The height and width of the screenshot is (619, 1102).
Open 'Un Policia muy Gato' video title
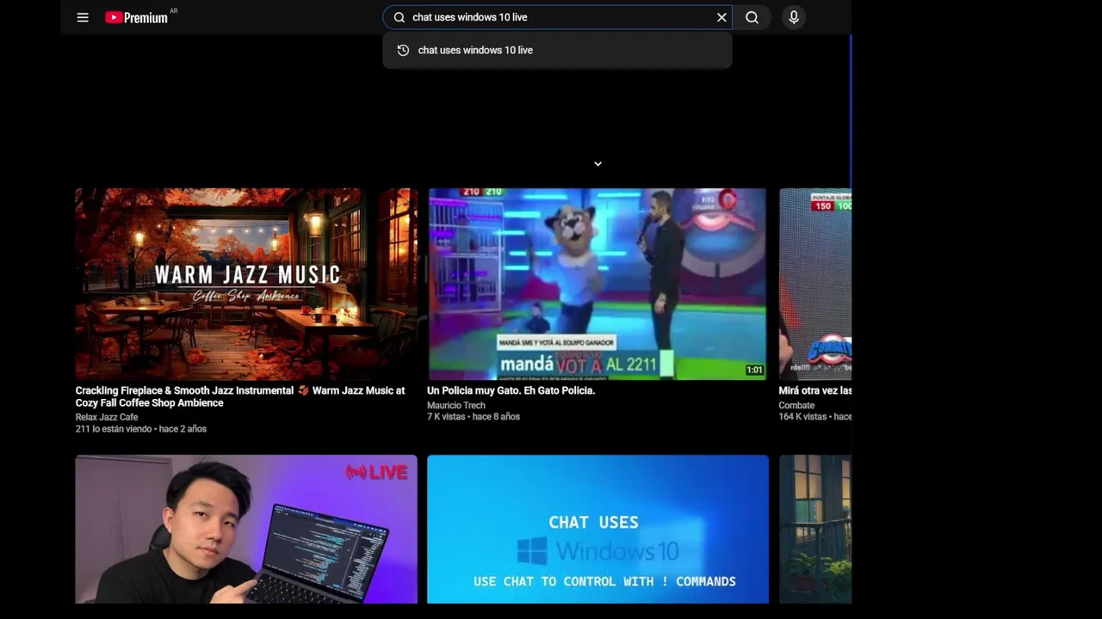click(511, 390)
